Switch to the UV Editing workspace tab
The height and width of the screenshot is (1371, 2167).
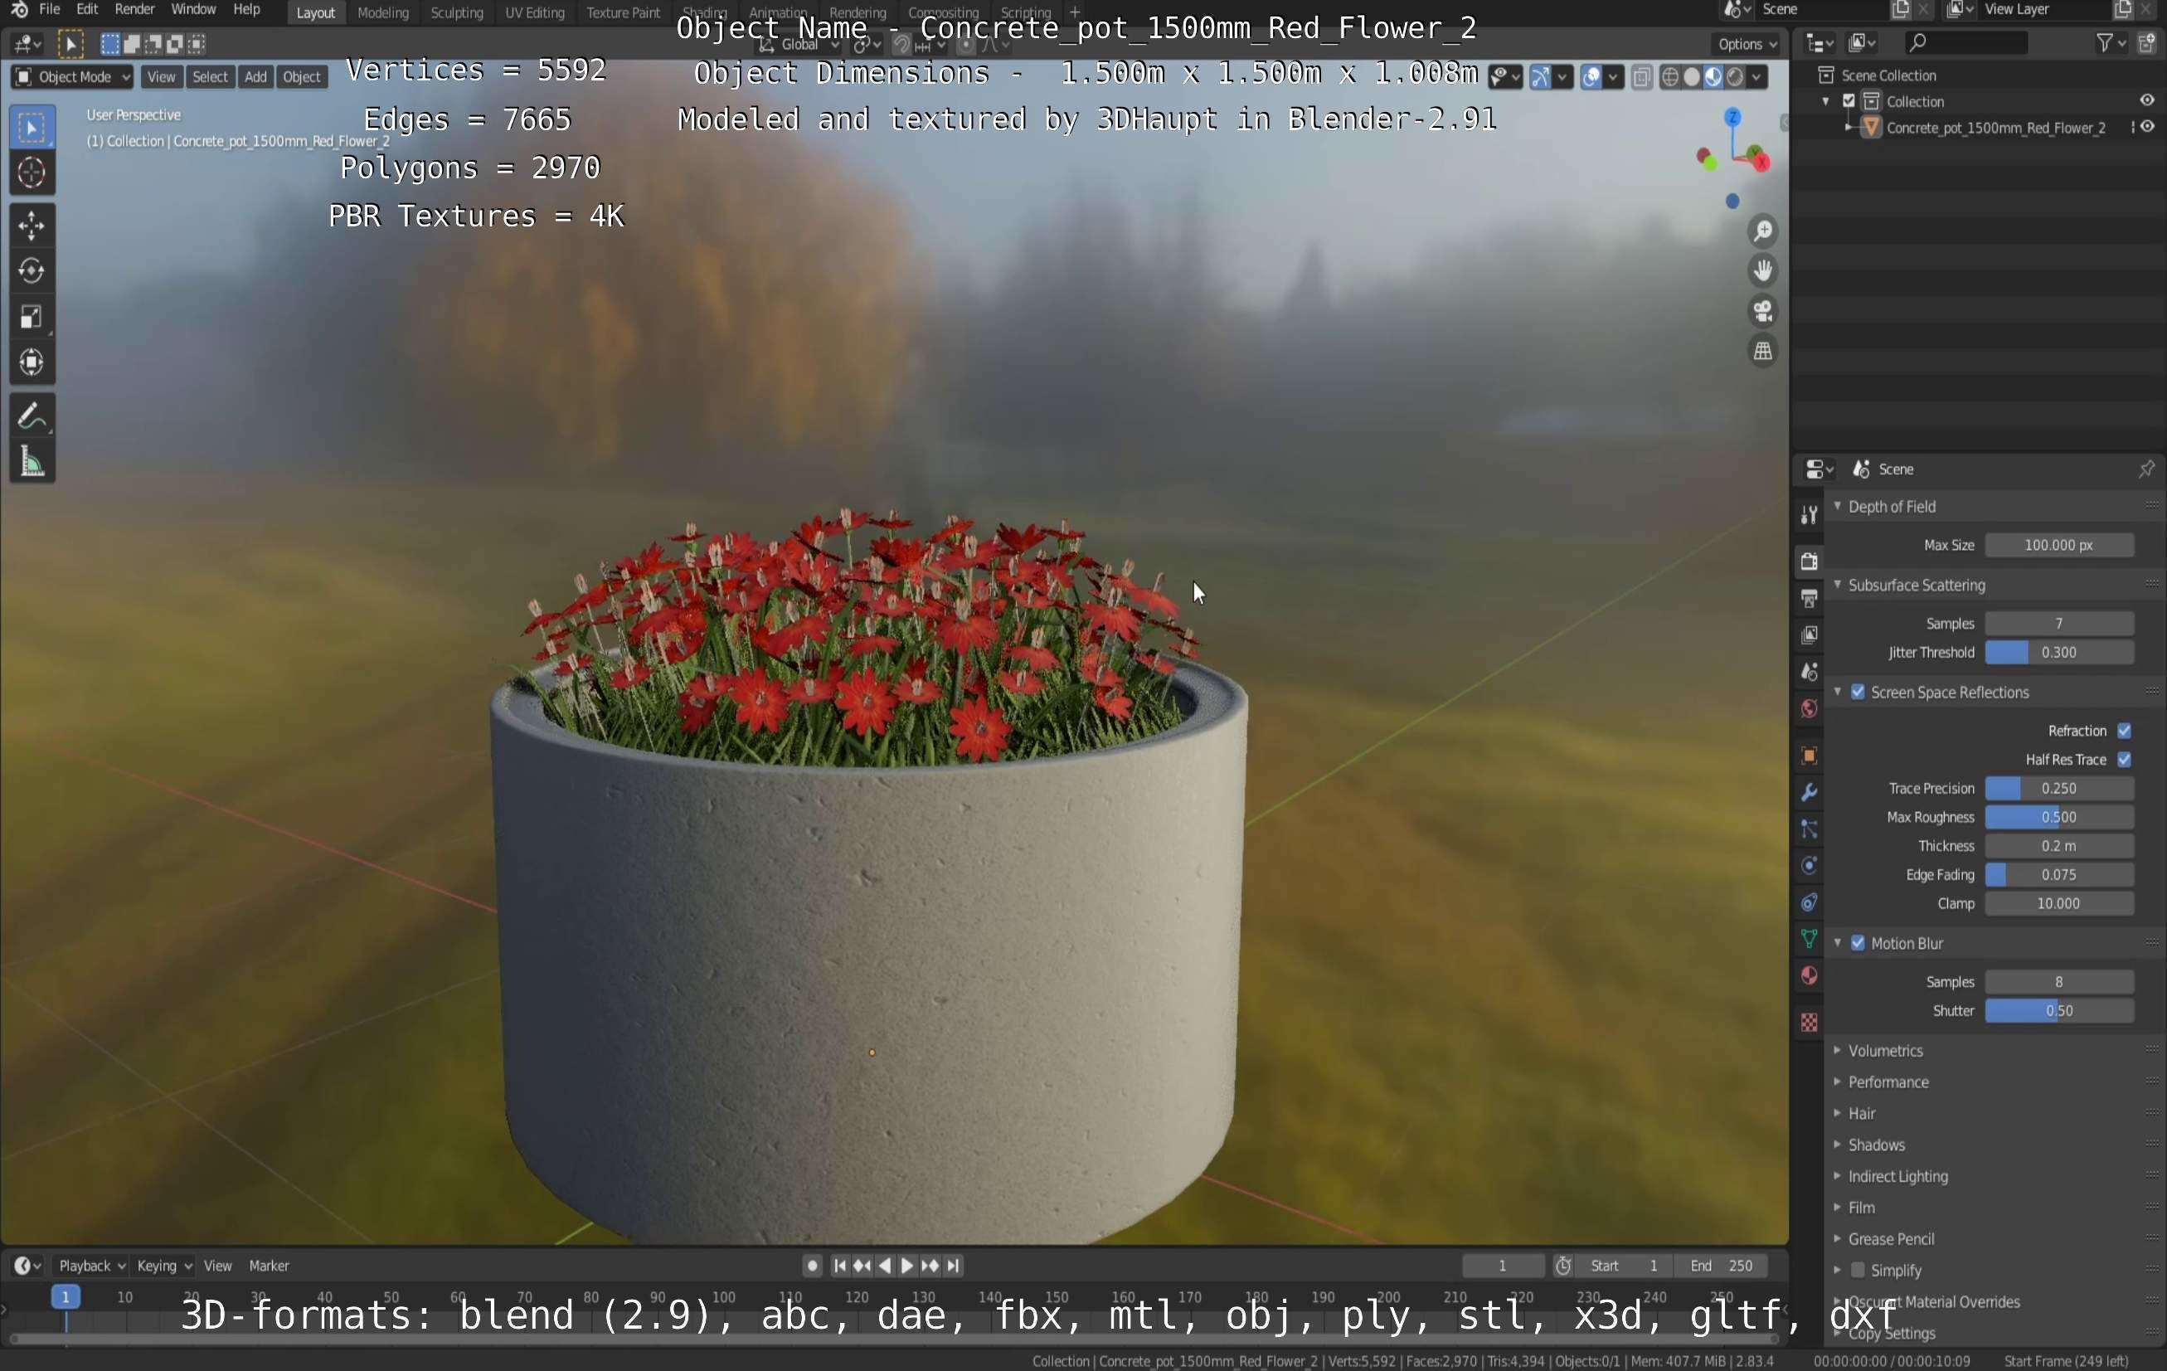[x=535, y=12]
